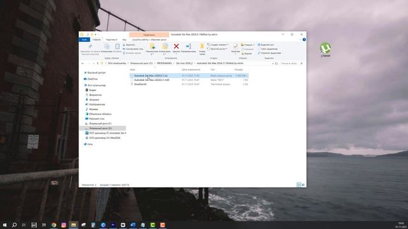Open the Documents folder in the navigation pane
The image size is (408, 229).
(95, 95)
